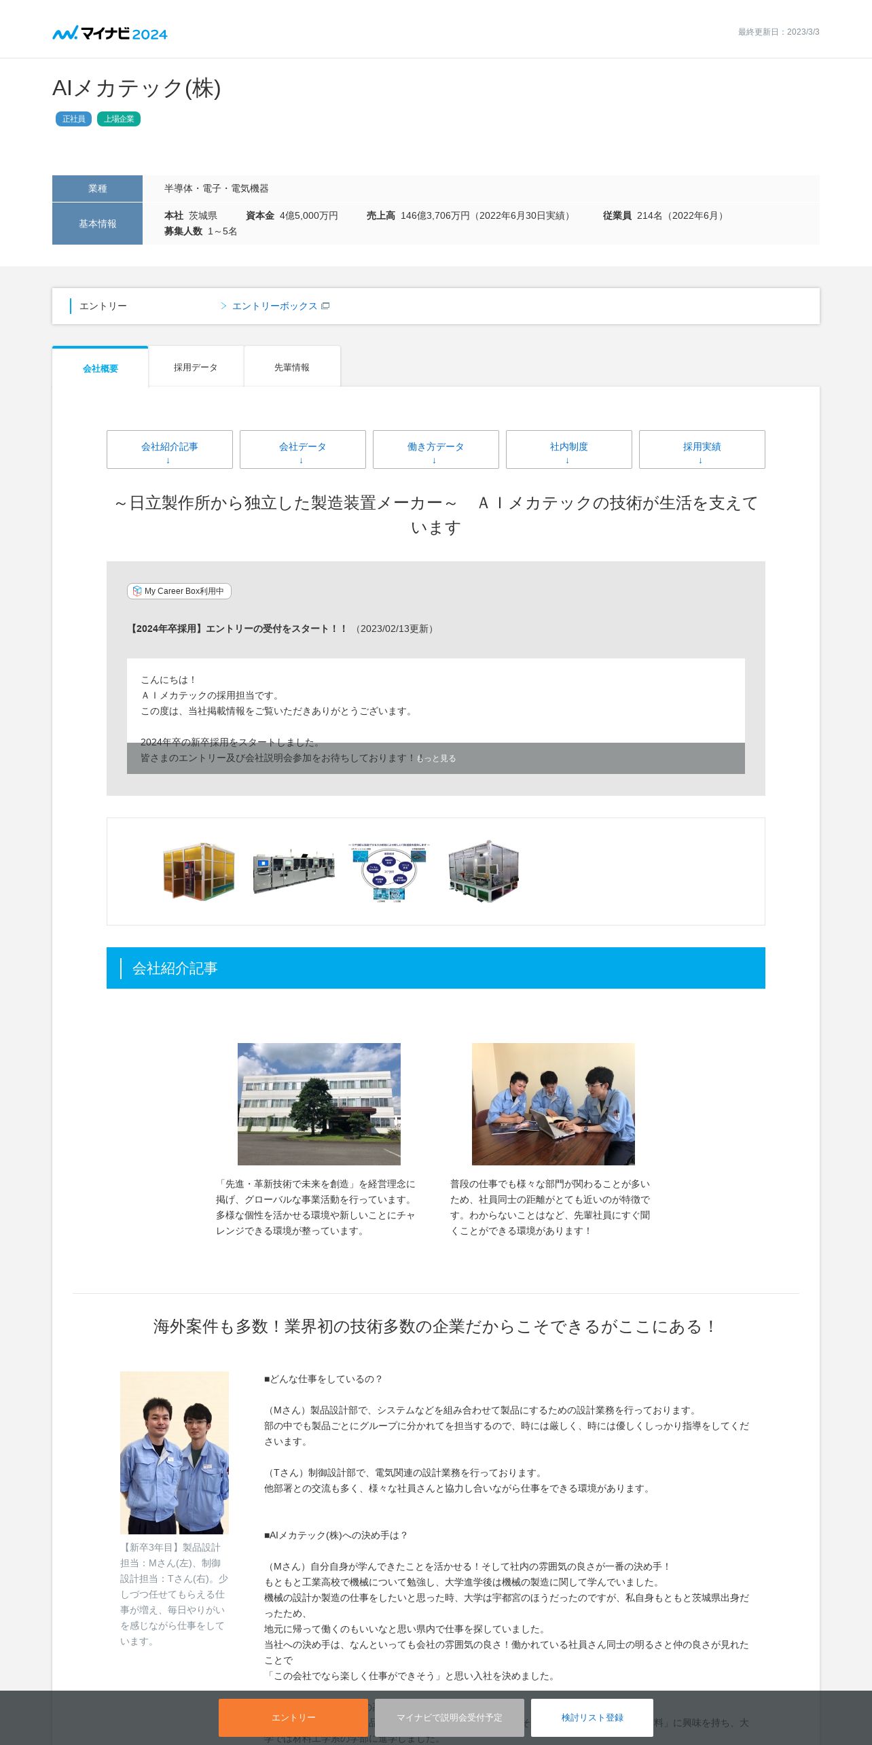Click the external-window icon beside エントリーボックス
The image size is (872, 1745).
click(x=325, y=306)
